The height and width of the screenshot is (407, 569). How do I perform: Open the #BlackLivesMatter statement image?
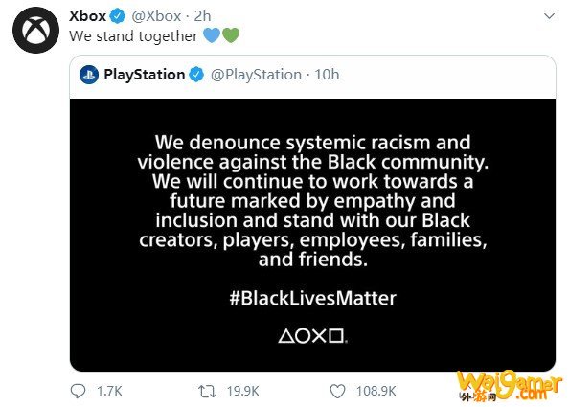pyautogui.click(x=312, y=235)
